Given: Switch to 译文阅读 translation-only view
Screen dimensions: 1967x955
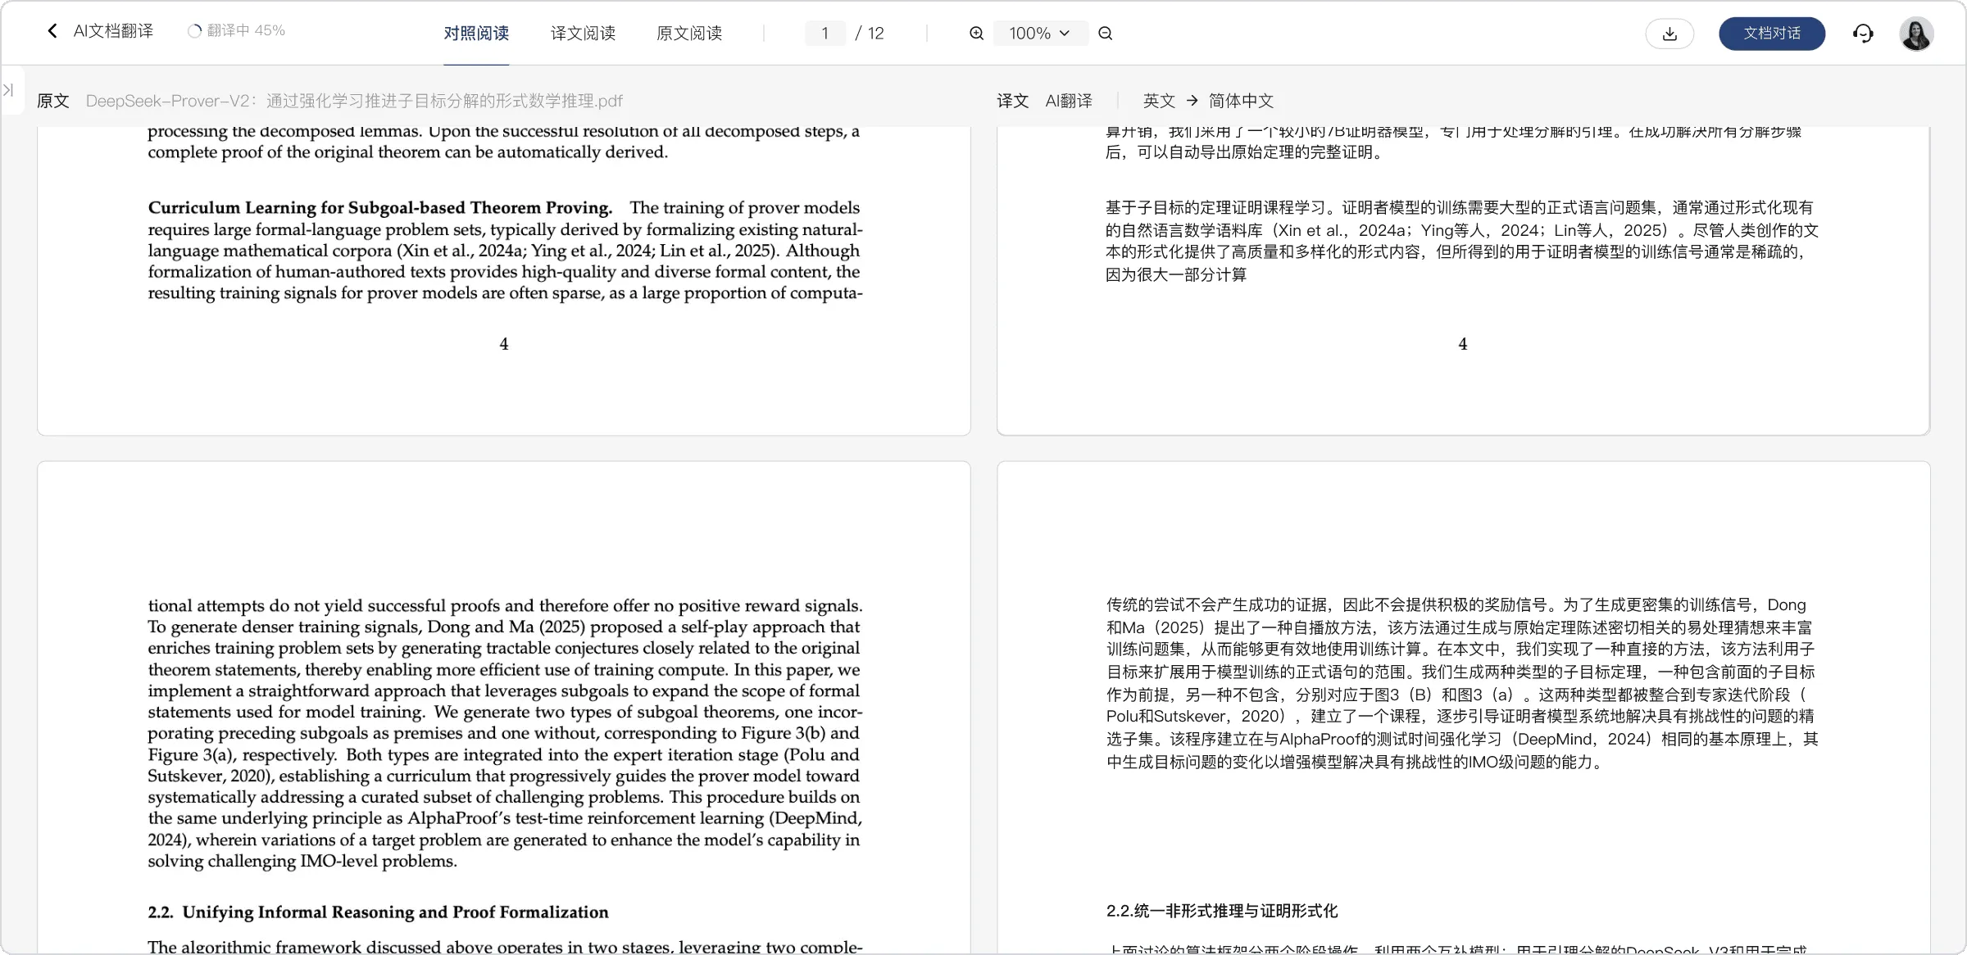Looking at the screenshot, I should point(583,34).
